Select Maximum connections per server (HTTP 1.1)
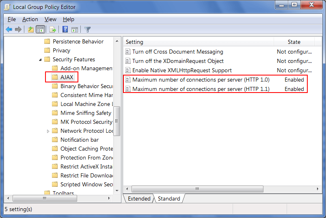 point(201,89)
